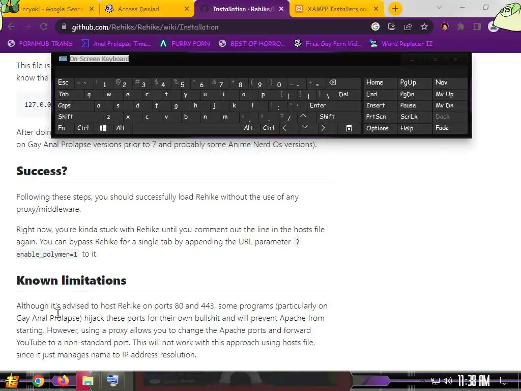This screenshot has width=521, height=391.
Task: Click the volume icon in system tray
Action: pos(448,381)
